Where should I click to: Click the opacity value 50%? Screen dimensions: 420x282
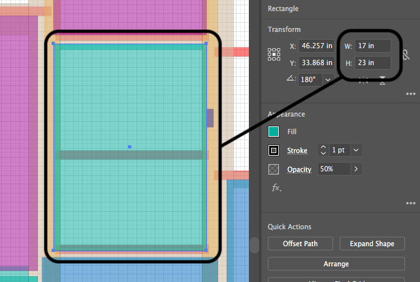click(334, 169)
